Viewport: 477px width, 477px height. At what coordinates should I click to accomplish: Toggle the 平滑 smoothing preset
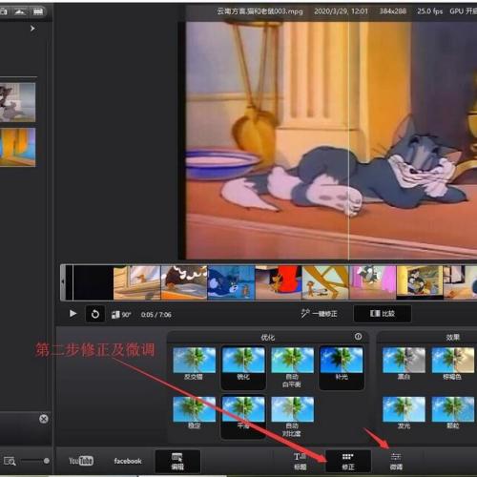(x=243, y=416)
